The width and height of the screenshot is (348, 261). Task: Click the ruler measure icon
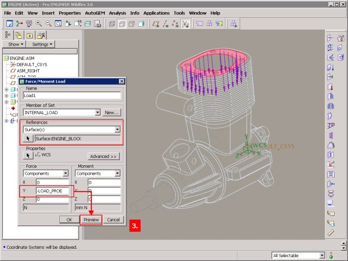click(x=331, y=233)
